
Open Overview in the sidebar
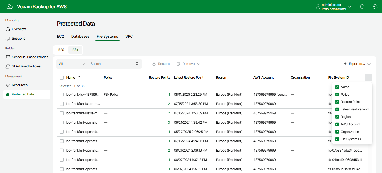(x=19, y=29)
